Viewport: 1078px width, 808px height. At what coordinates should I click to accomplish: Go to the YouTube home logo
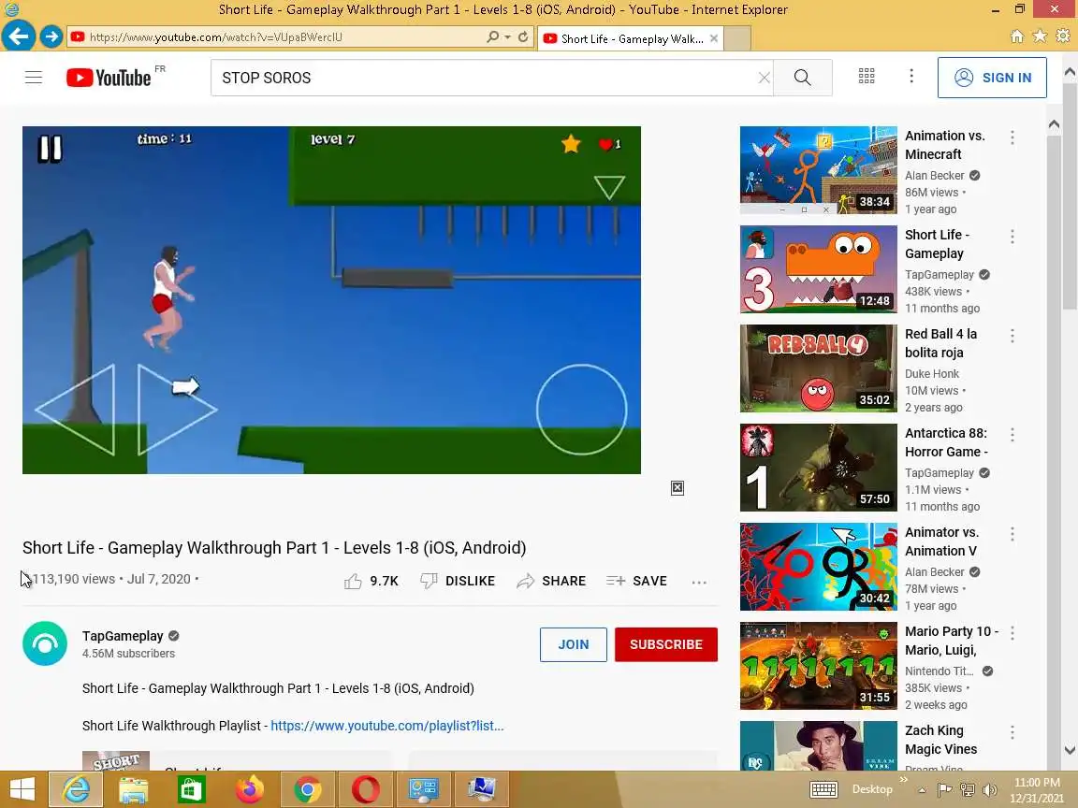(x=109, y=78)
